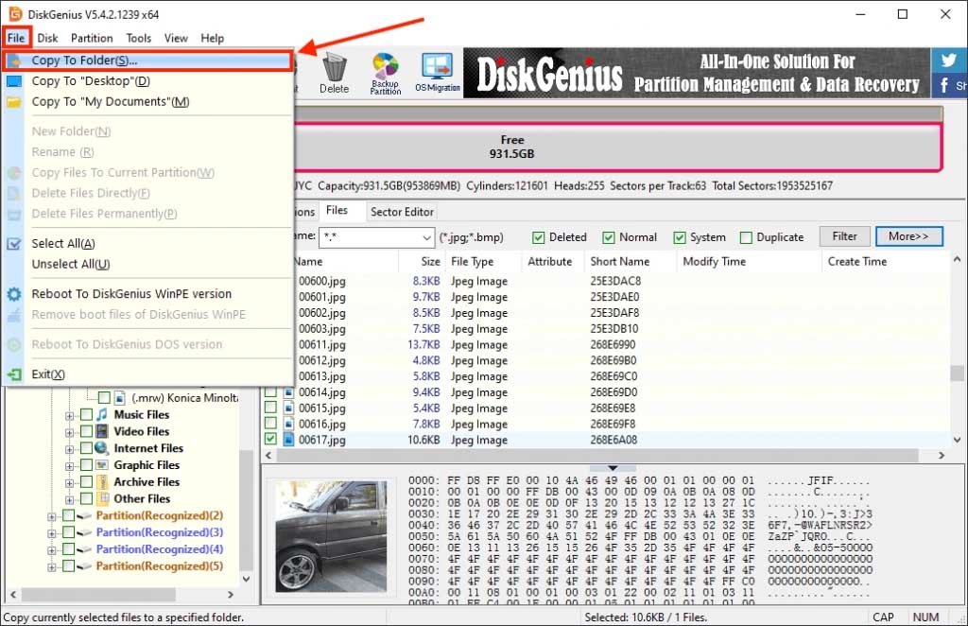Click the green Exit arrow icon
Image resolution: width=968 pixels, height=626 pixels.
[13, 374]
